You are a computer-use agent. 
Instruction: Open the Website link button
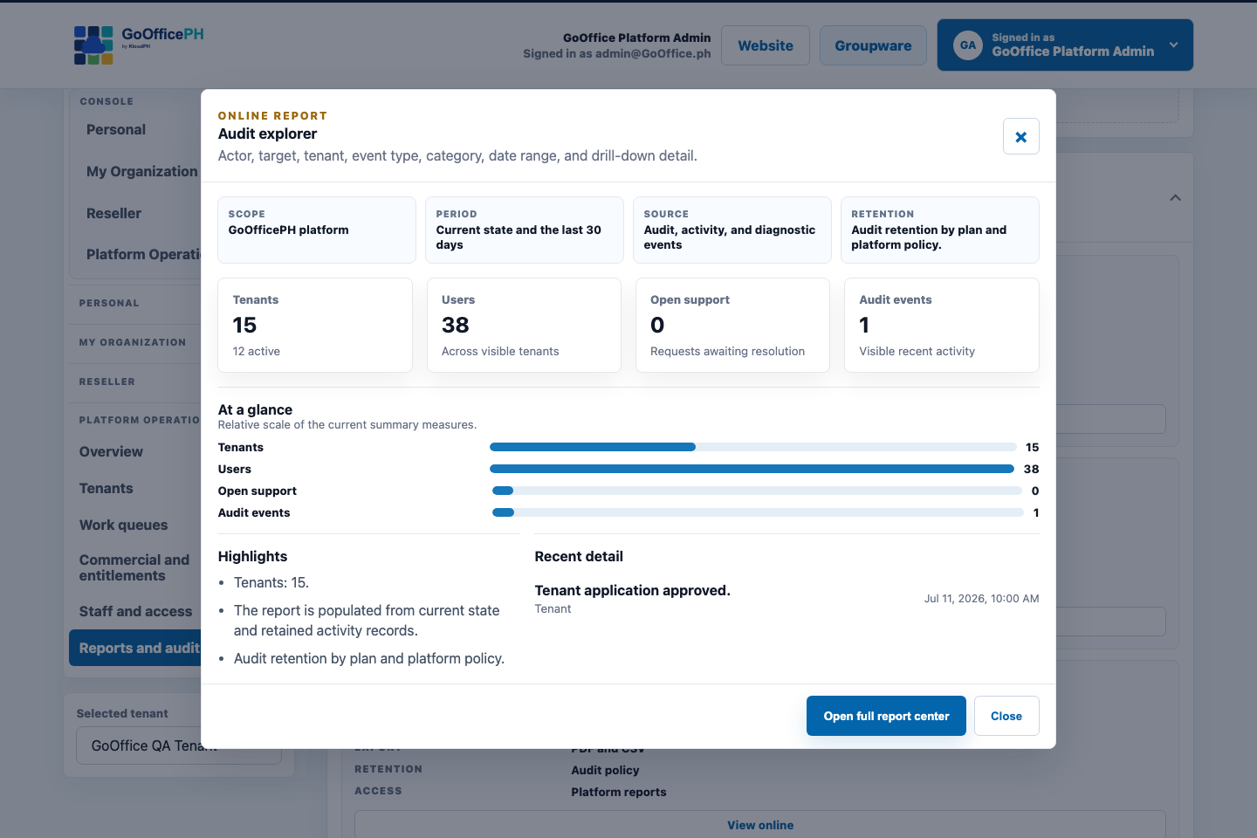coord(766,45)
